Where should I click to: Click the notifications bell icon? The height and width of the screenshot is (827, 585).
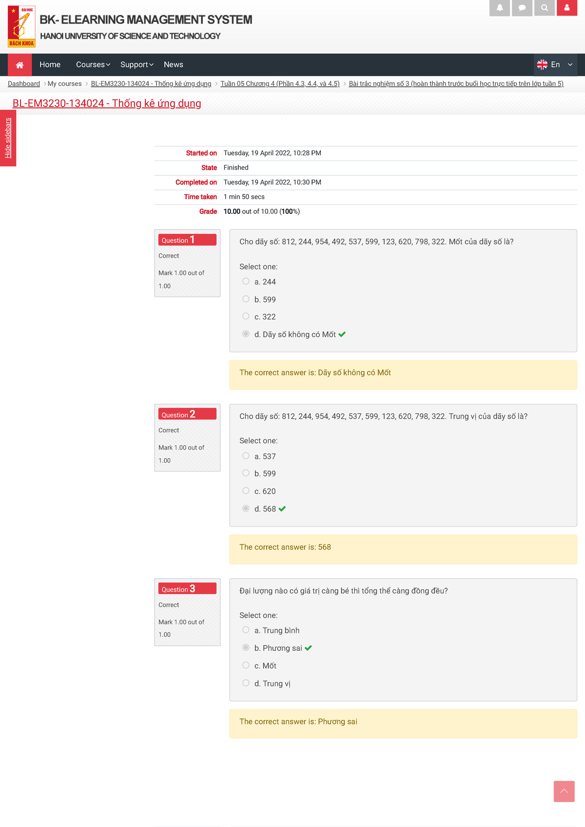click(499, 8)
